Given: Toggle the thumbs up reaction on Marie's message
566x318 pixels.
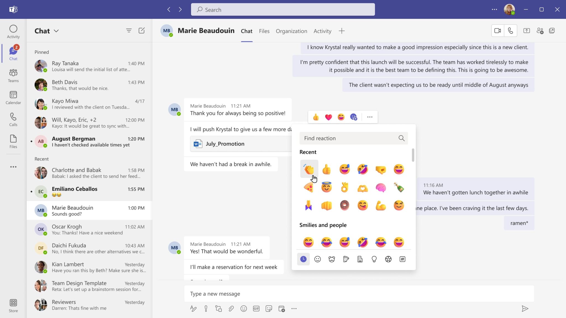Looking at the screenshot, I should [316, 117].
